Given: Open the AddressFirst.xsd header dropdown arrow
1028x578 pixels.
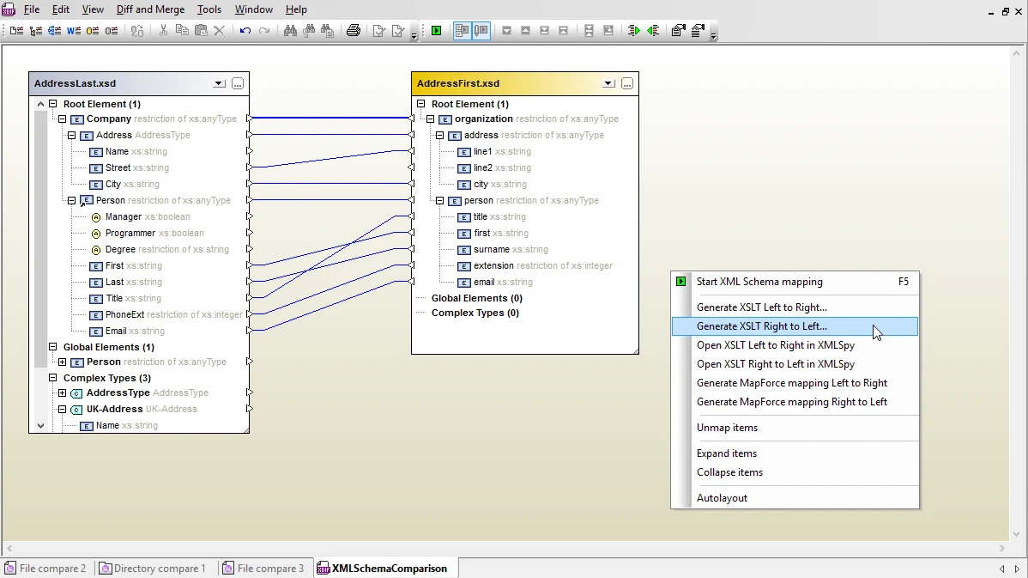Looking at the screenshot, I should [x=608, y=83].
